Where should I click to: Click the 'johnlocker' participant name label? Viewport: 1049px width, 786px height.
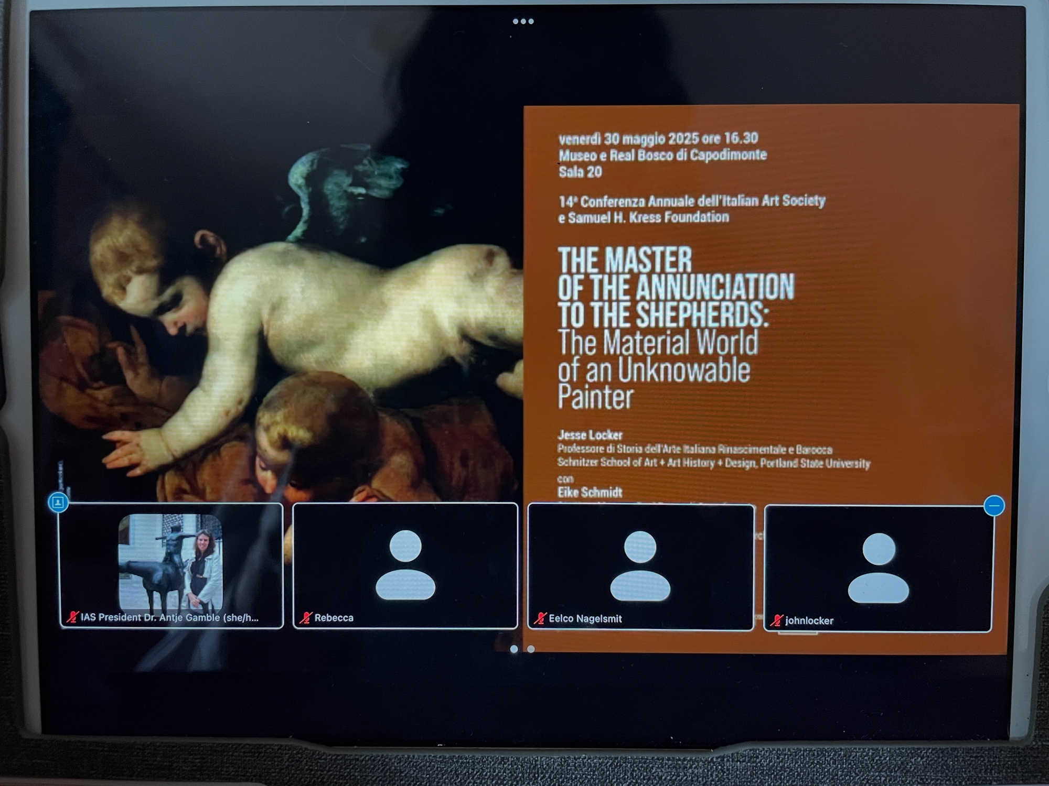[x=809, y=621]
